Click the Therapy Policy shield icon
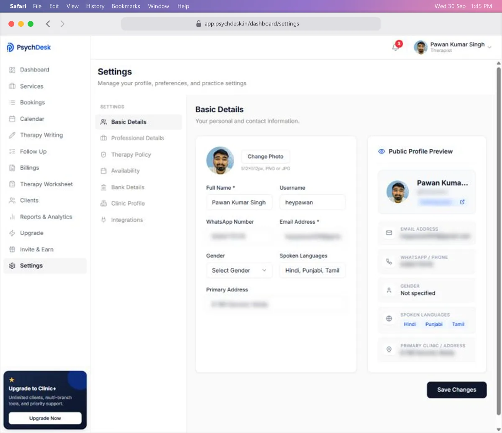The image size is (502, 433). pos(104,155)
